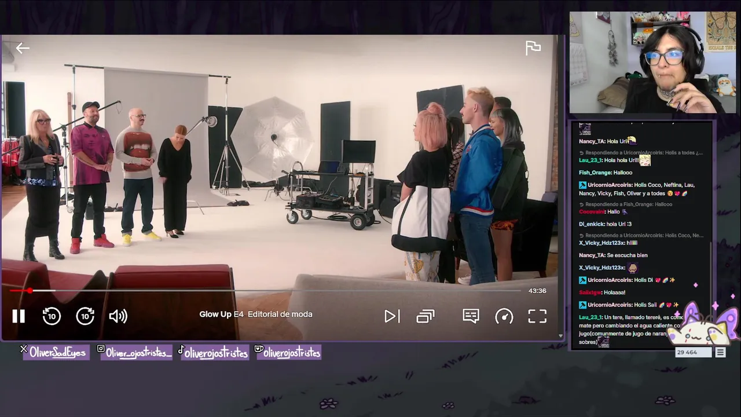Click Saiixtgw's 'Holaaaa!' chat message

pos(602,292)
